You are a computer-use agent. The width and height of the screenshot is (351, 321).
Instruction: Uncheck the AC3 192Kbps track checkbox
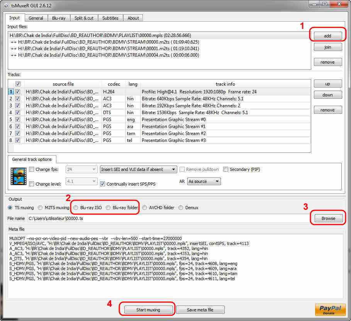(17, 106)
